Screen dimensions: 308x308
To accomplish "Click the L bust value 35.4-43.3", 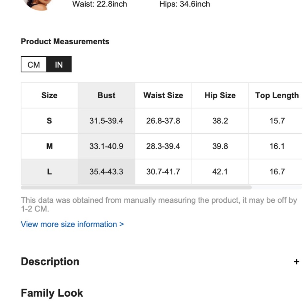I will click(x=106, y=172).
